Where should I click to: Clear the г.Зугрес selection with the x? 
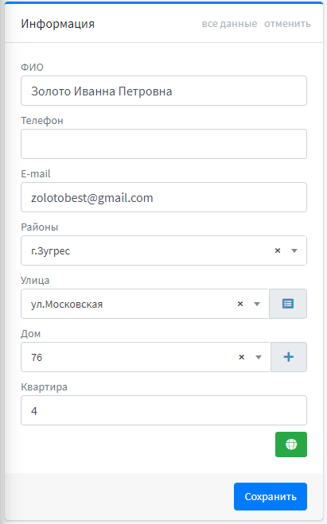coord(278,250)
